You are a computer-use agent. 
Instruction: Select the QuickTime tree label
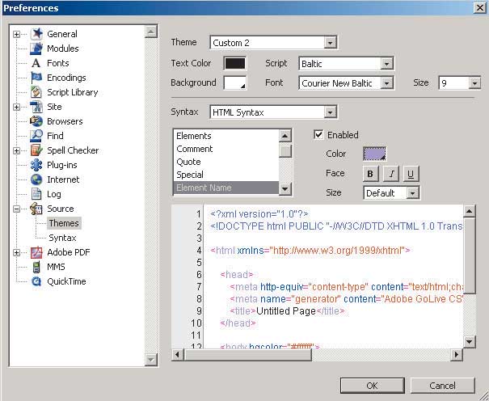tap(66, 281)
